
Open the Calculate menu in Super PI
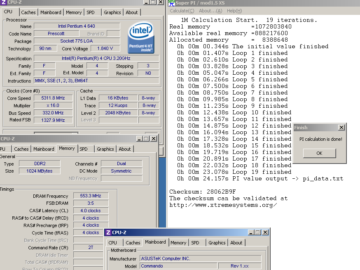pyautogui.click(x=182, y=11)
